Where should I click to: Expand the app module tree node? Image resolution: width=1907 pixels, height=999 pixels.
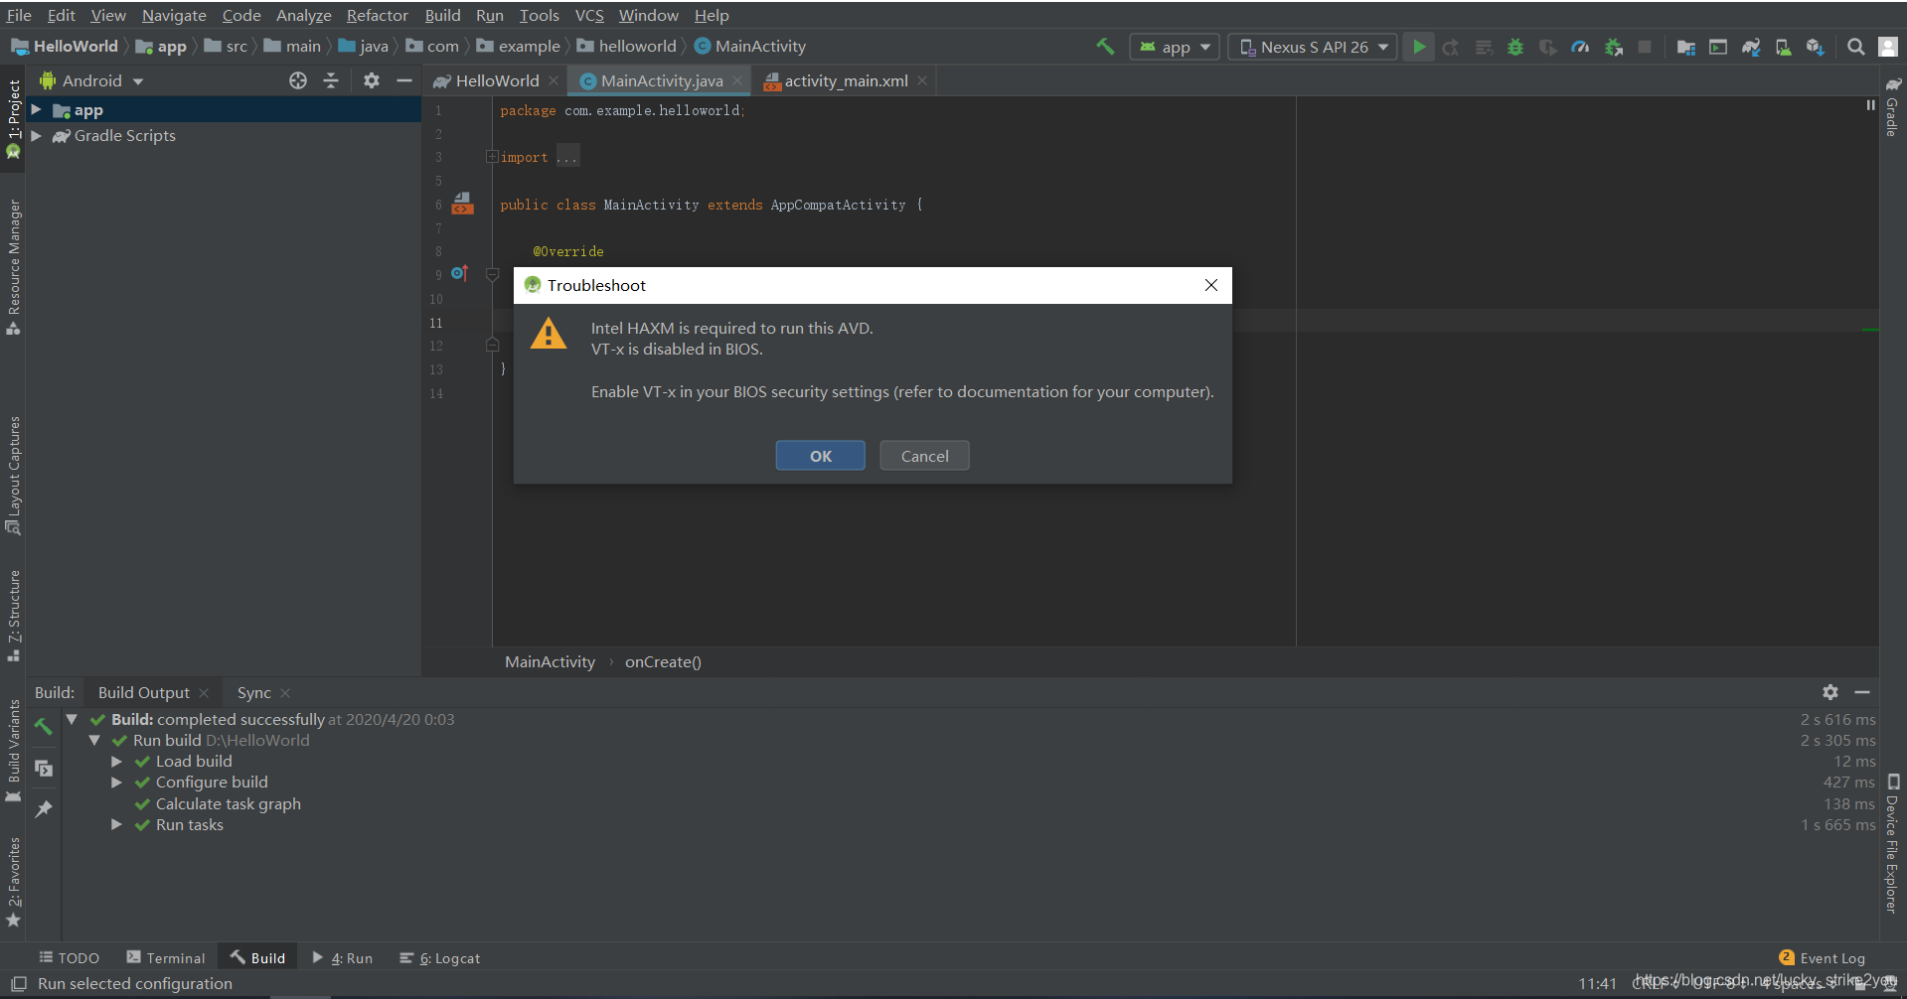(x=36, y=109)
